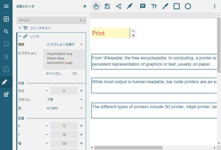Image resolution: width=221 pixels, height=150 pixels.
Task: Decrease the Y position value
Action: [47, 134]
